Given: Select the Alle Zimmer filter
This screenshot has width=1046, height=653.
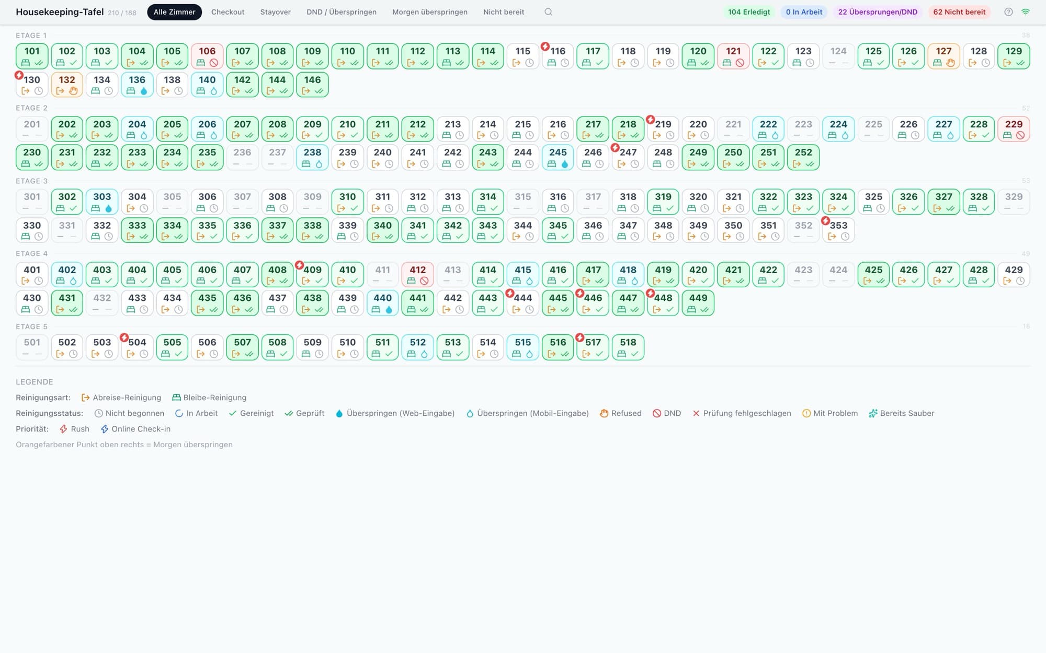Looking at the screenshot, I should tap(174, 12).
